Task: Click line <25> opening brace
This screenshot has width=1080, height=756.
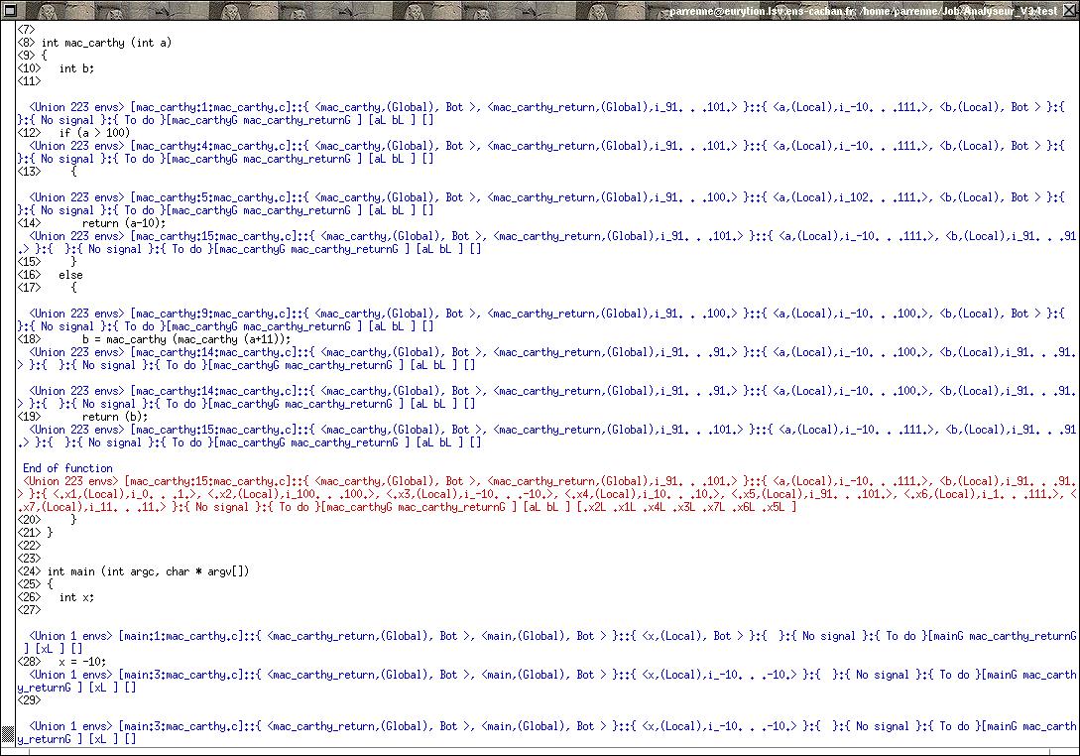Action: [50, 584]
